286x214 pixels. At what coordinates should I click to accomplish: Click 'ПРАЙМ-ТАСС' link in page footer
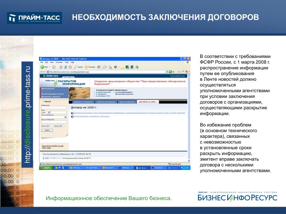click(x=56, y=158)
